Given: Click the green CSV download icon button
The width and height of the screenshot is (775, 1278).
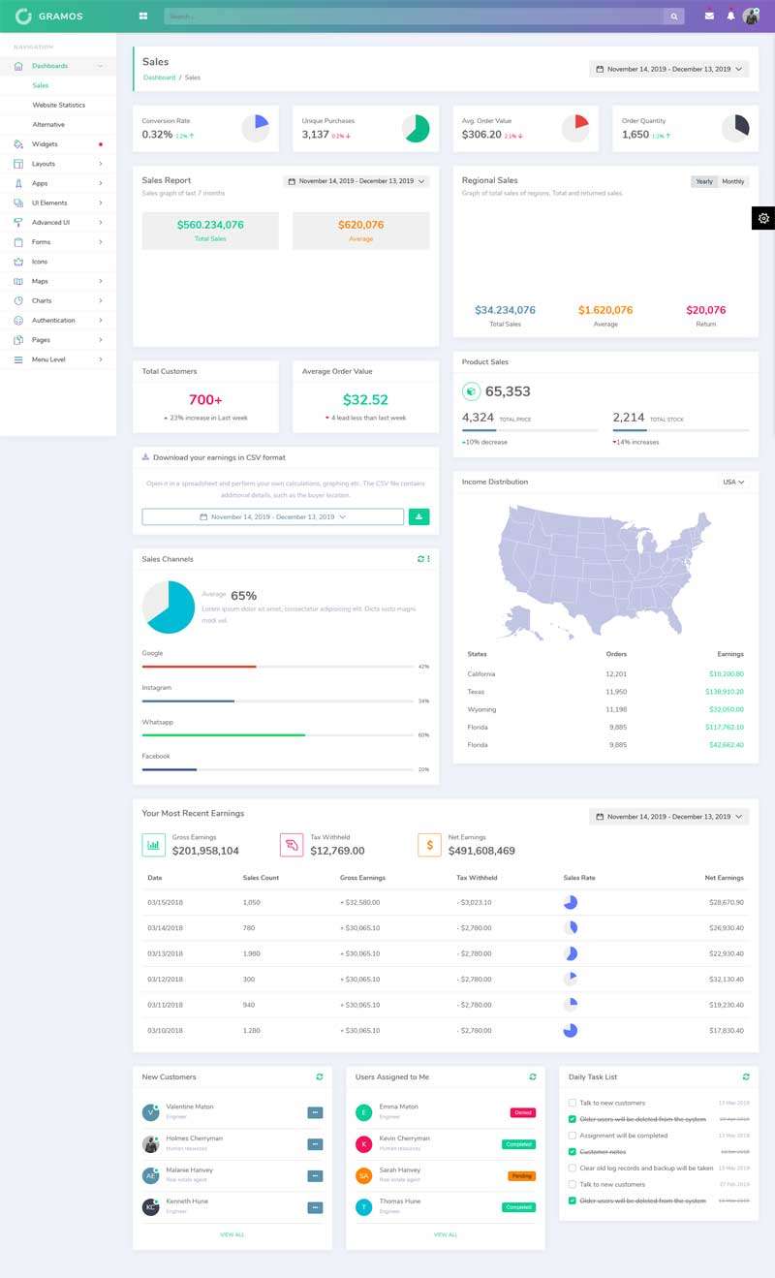Looking at the screenshot, I should point(418,517).
